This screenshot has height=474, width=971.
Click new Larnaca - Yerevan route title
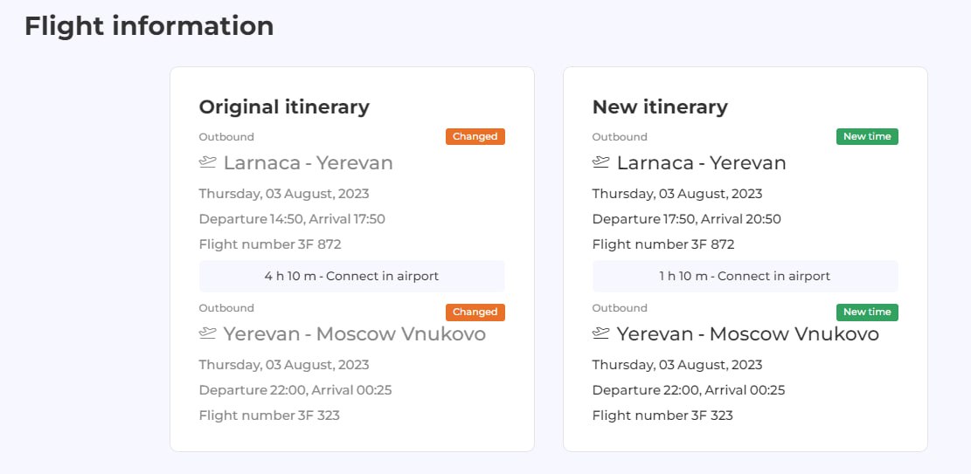[701, 162]
